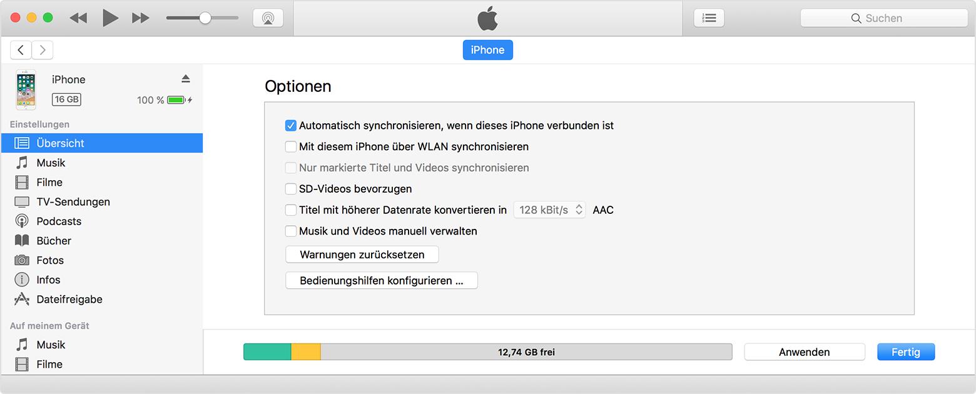Click the Warnungen zurücksetzen button
This screenshot has height=394, width=976.
362,255
